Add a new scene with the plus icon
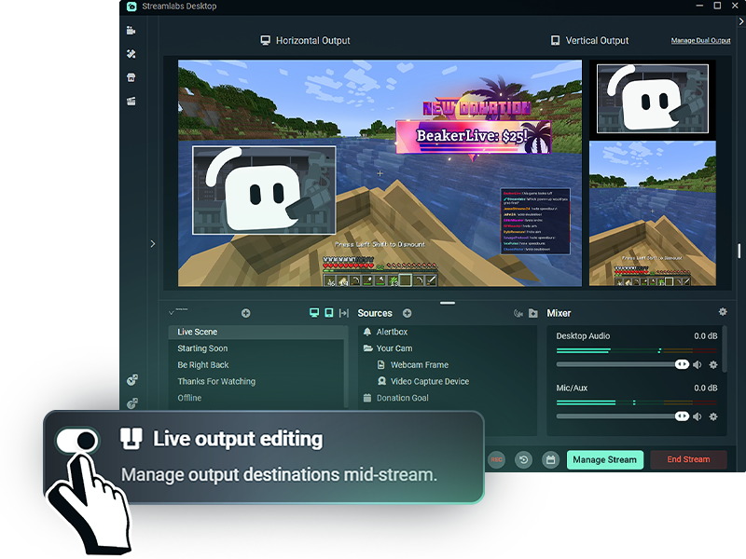 tap(245, 313)
